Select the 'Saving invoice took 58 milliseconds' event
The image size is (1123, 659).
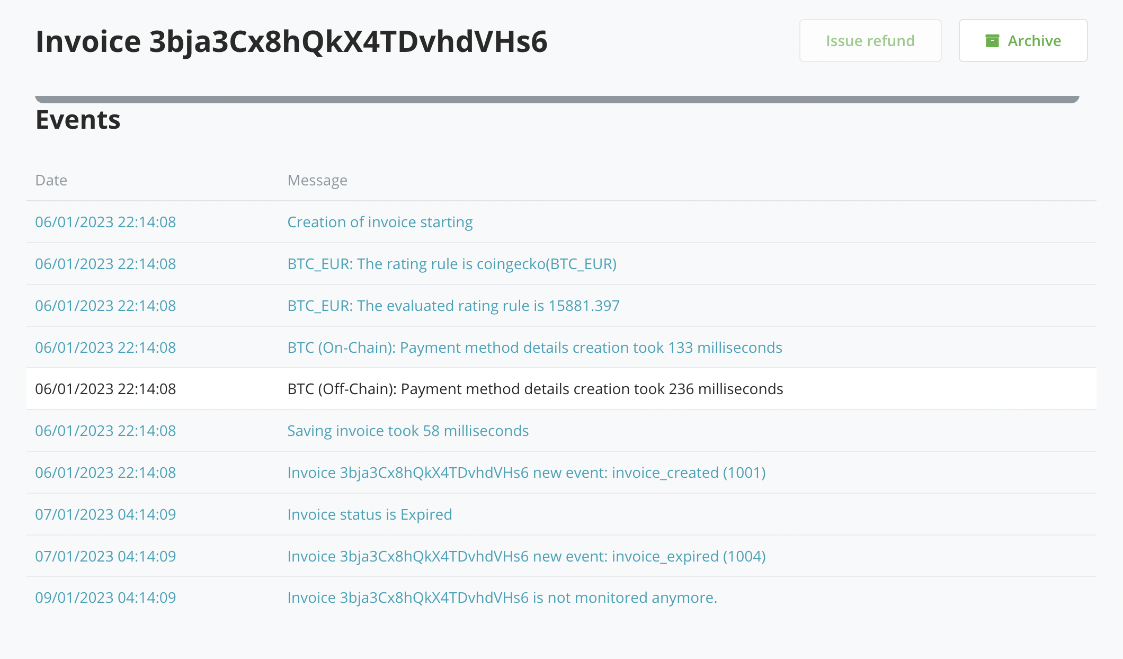coord(408,430)
